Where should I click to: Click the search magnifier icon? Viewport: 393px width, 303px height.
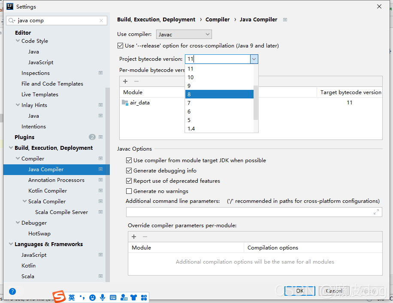pos(12,21)
